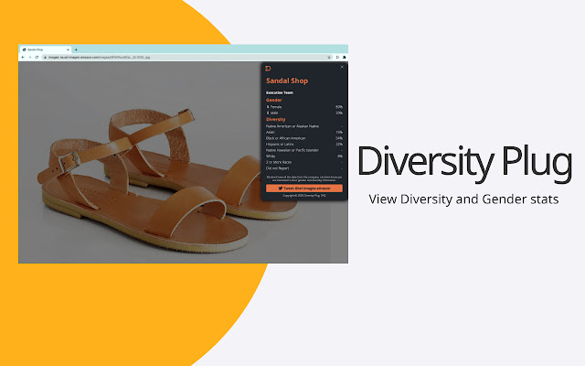585x366 pixels.
Task: Click the Male gender icon
Action: pos(268,113)
